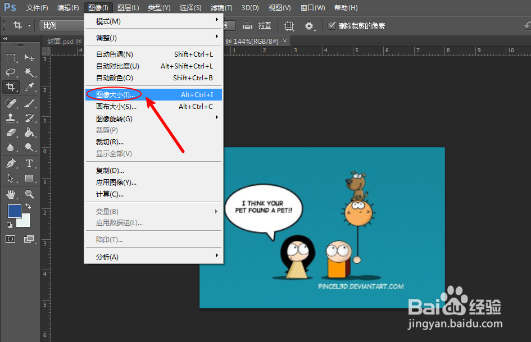Viewport: 531px width, 342px height.
Task: Open crop tool preset picker arrow
Action: tap(29, 25)
